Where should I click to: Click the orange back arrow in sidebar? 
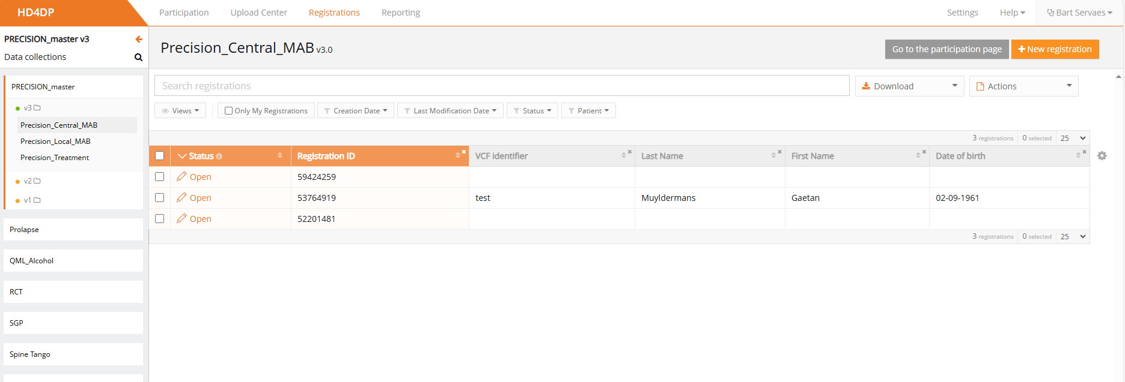[x=139, y=40]
